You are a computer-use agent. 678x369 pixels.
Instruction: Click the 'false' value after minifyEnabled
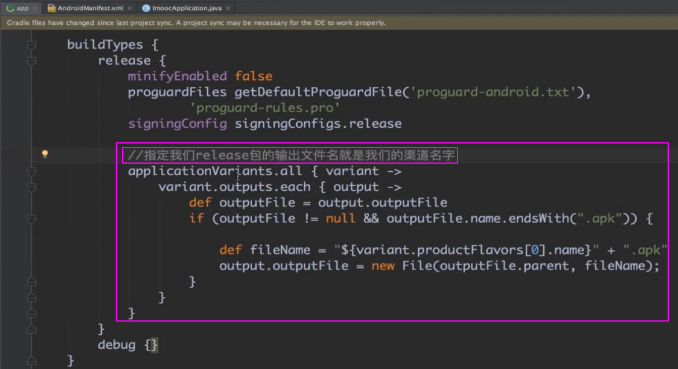pos(253,76)
